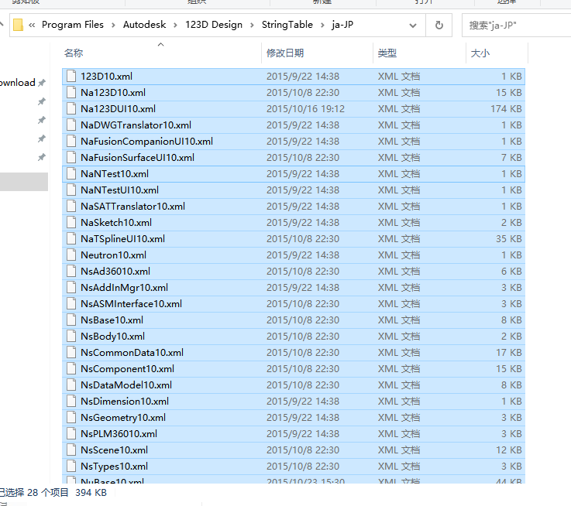Image resolution: width=571 pixels, height=506 pixels.
Task: Click the file icon of NaNTest10.xml
Action: (x=71, y=174)
